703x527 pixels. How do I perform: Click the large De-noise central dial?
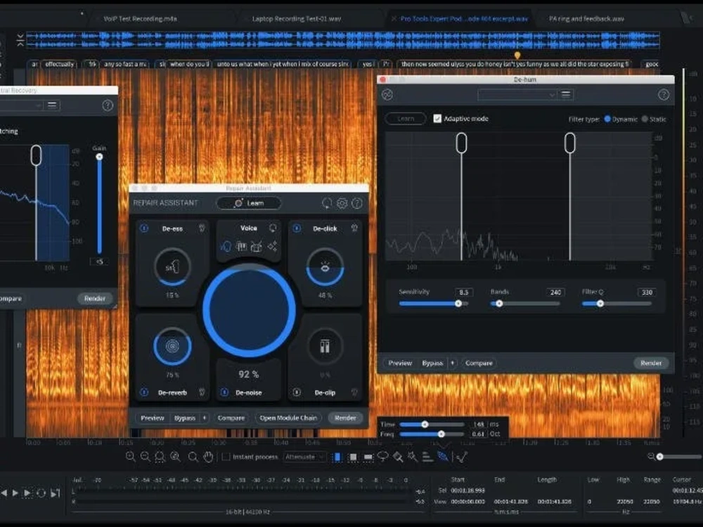[249, 310]
